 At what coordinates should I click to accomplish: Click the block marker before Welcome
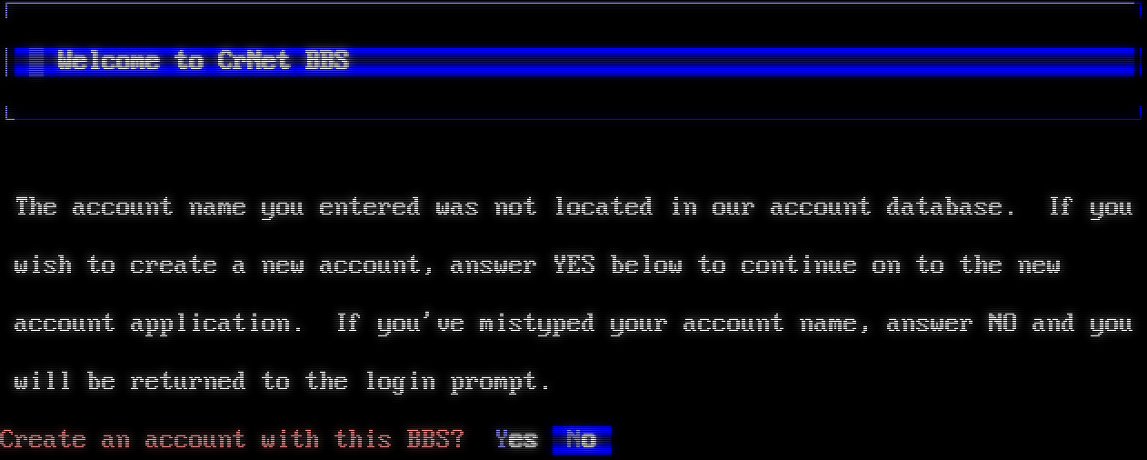point(36,61)
